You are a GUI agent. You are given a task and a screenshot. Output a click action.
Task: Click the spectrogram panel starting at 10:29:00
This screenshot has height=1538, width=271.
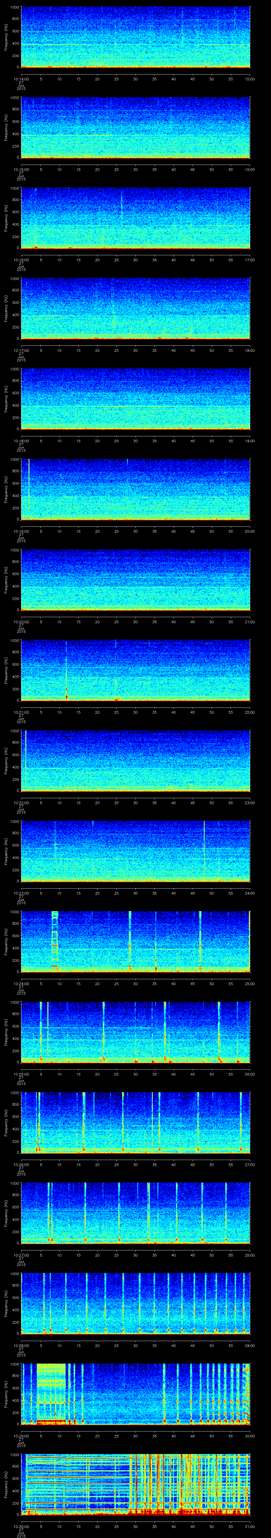[x=136, y=1394]
